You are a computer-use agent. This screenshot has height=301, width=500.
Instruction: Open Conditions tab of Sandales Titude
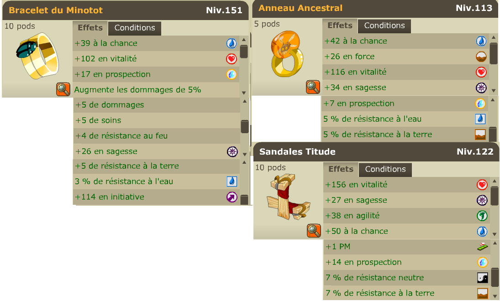[x=385, y=170]
